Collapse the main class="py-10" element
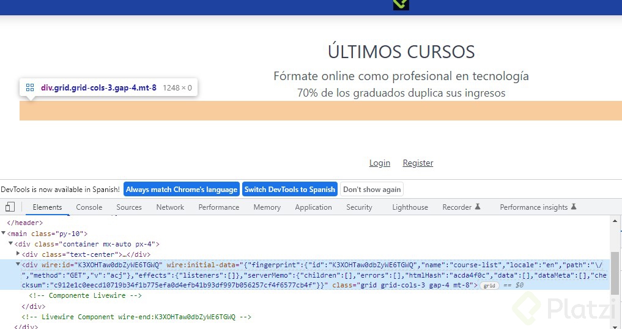This screenshot has width=622, height=329. click(4, 233)
